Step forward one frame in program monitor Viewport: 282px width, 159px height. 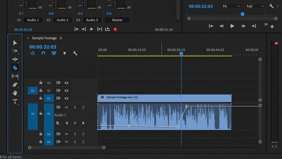(243, 26)
